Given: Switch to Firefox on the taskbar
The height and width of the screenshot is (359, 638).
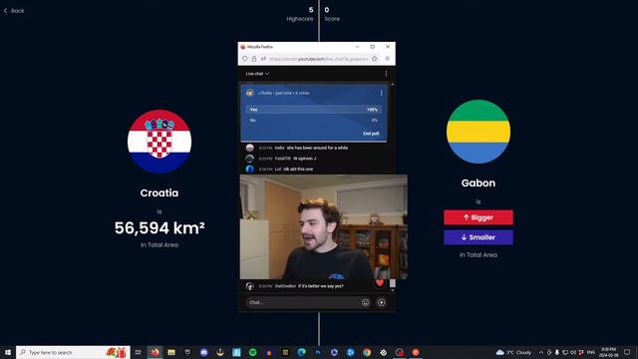Looking at the screenshot, I should tap(156, 352).
